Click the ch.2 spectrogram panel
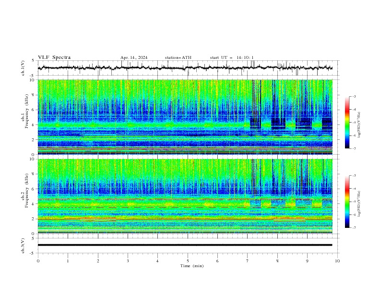The width and height of the screenshot is (380, 293). click(185, 196)
